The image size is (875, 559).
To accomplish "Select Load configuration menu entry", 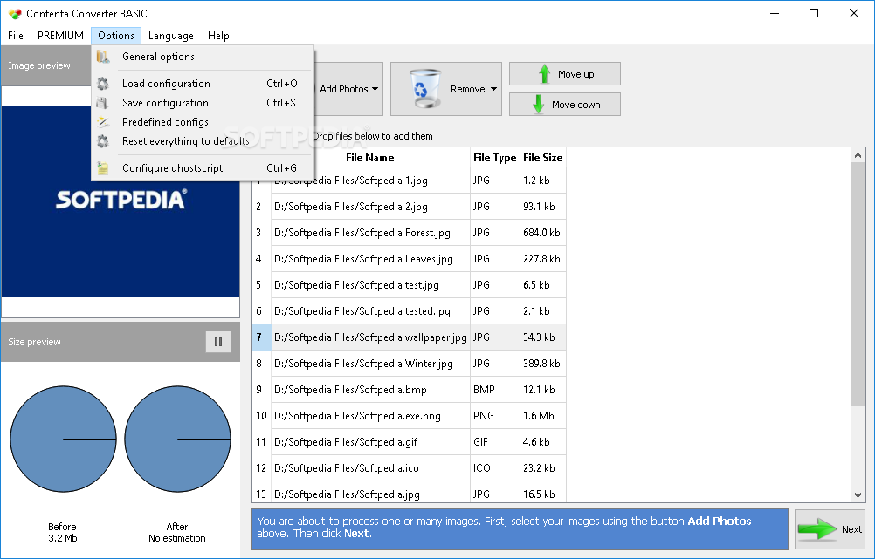I will pos(203,84).
